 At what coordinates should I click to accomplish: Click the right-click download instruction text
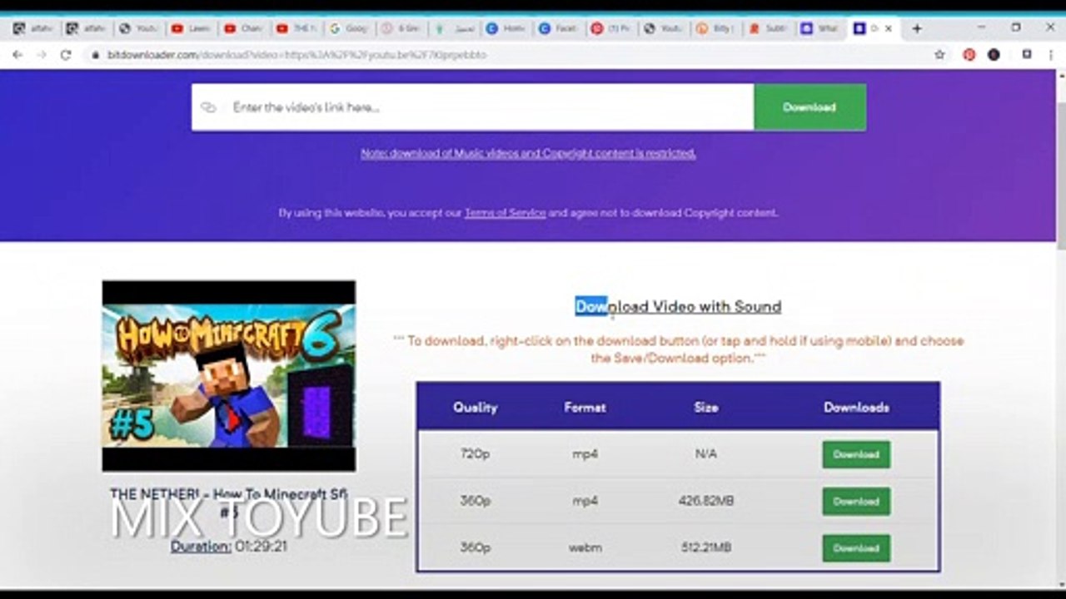click(678, 349)
